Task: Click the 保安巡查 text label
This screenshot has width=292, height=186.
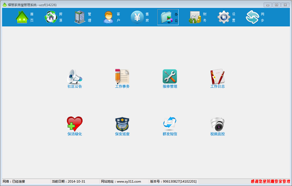Action: [122, 134]
